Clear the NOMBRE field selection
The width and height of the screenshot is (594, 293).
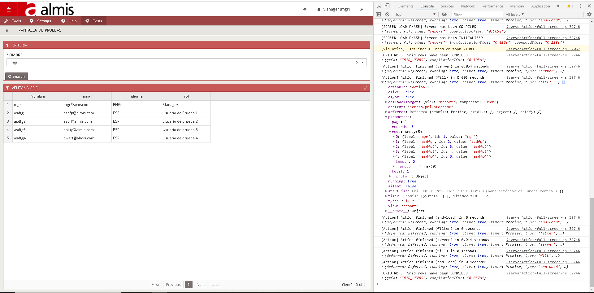pos(357,63)
